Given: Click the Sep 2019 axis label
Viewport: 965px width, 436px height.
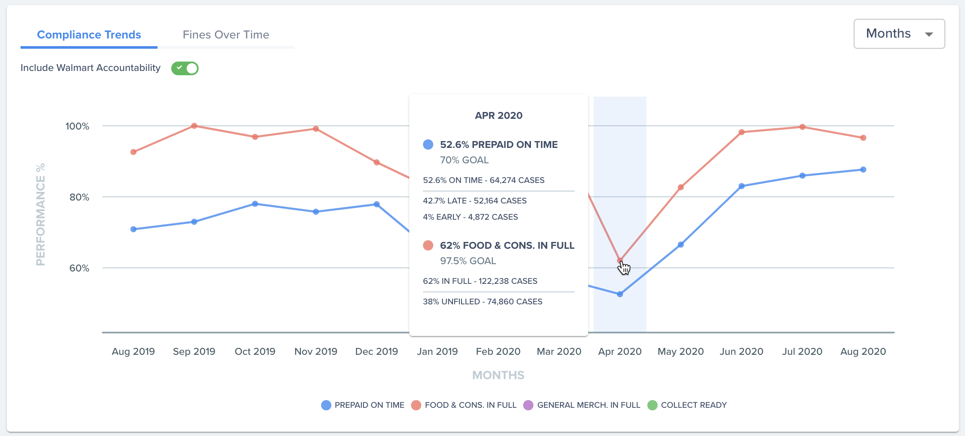Looking at the screenshot, I should tap(194, 351).
